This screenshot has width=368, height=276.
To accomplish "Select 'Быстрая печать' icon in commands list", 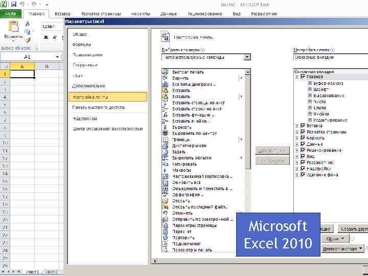I will click(x=165, y=72).
